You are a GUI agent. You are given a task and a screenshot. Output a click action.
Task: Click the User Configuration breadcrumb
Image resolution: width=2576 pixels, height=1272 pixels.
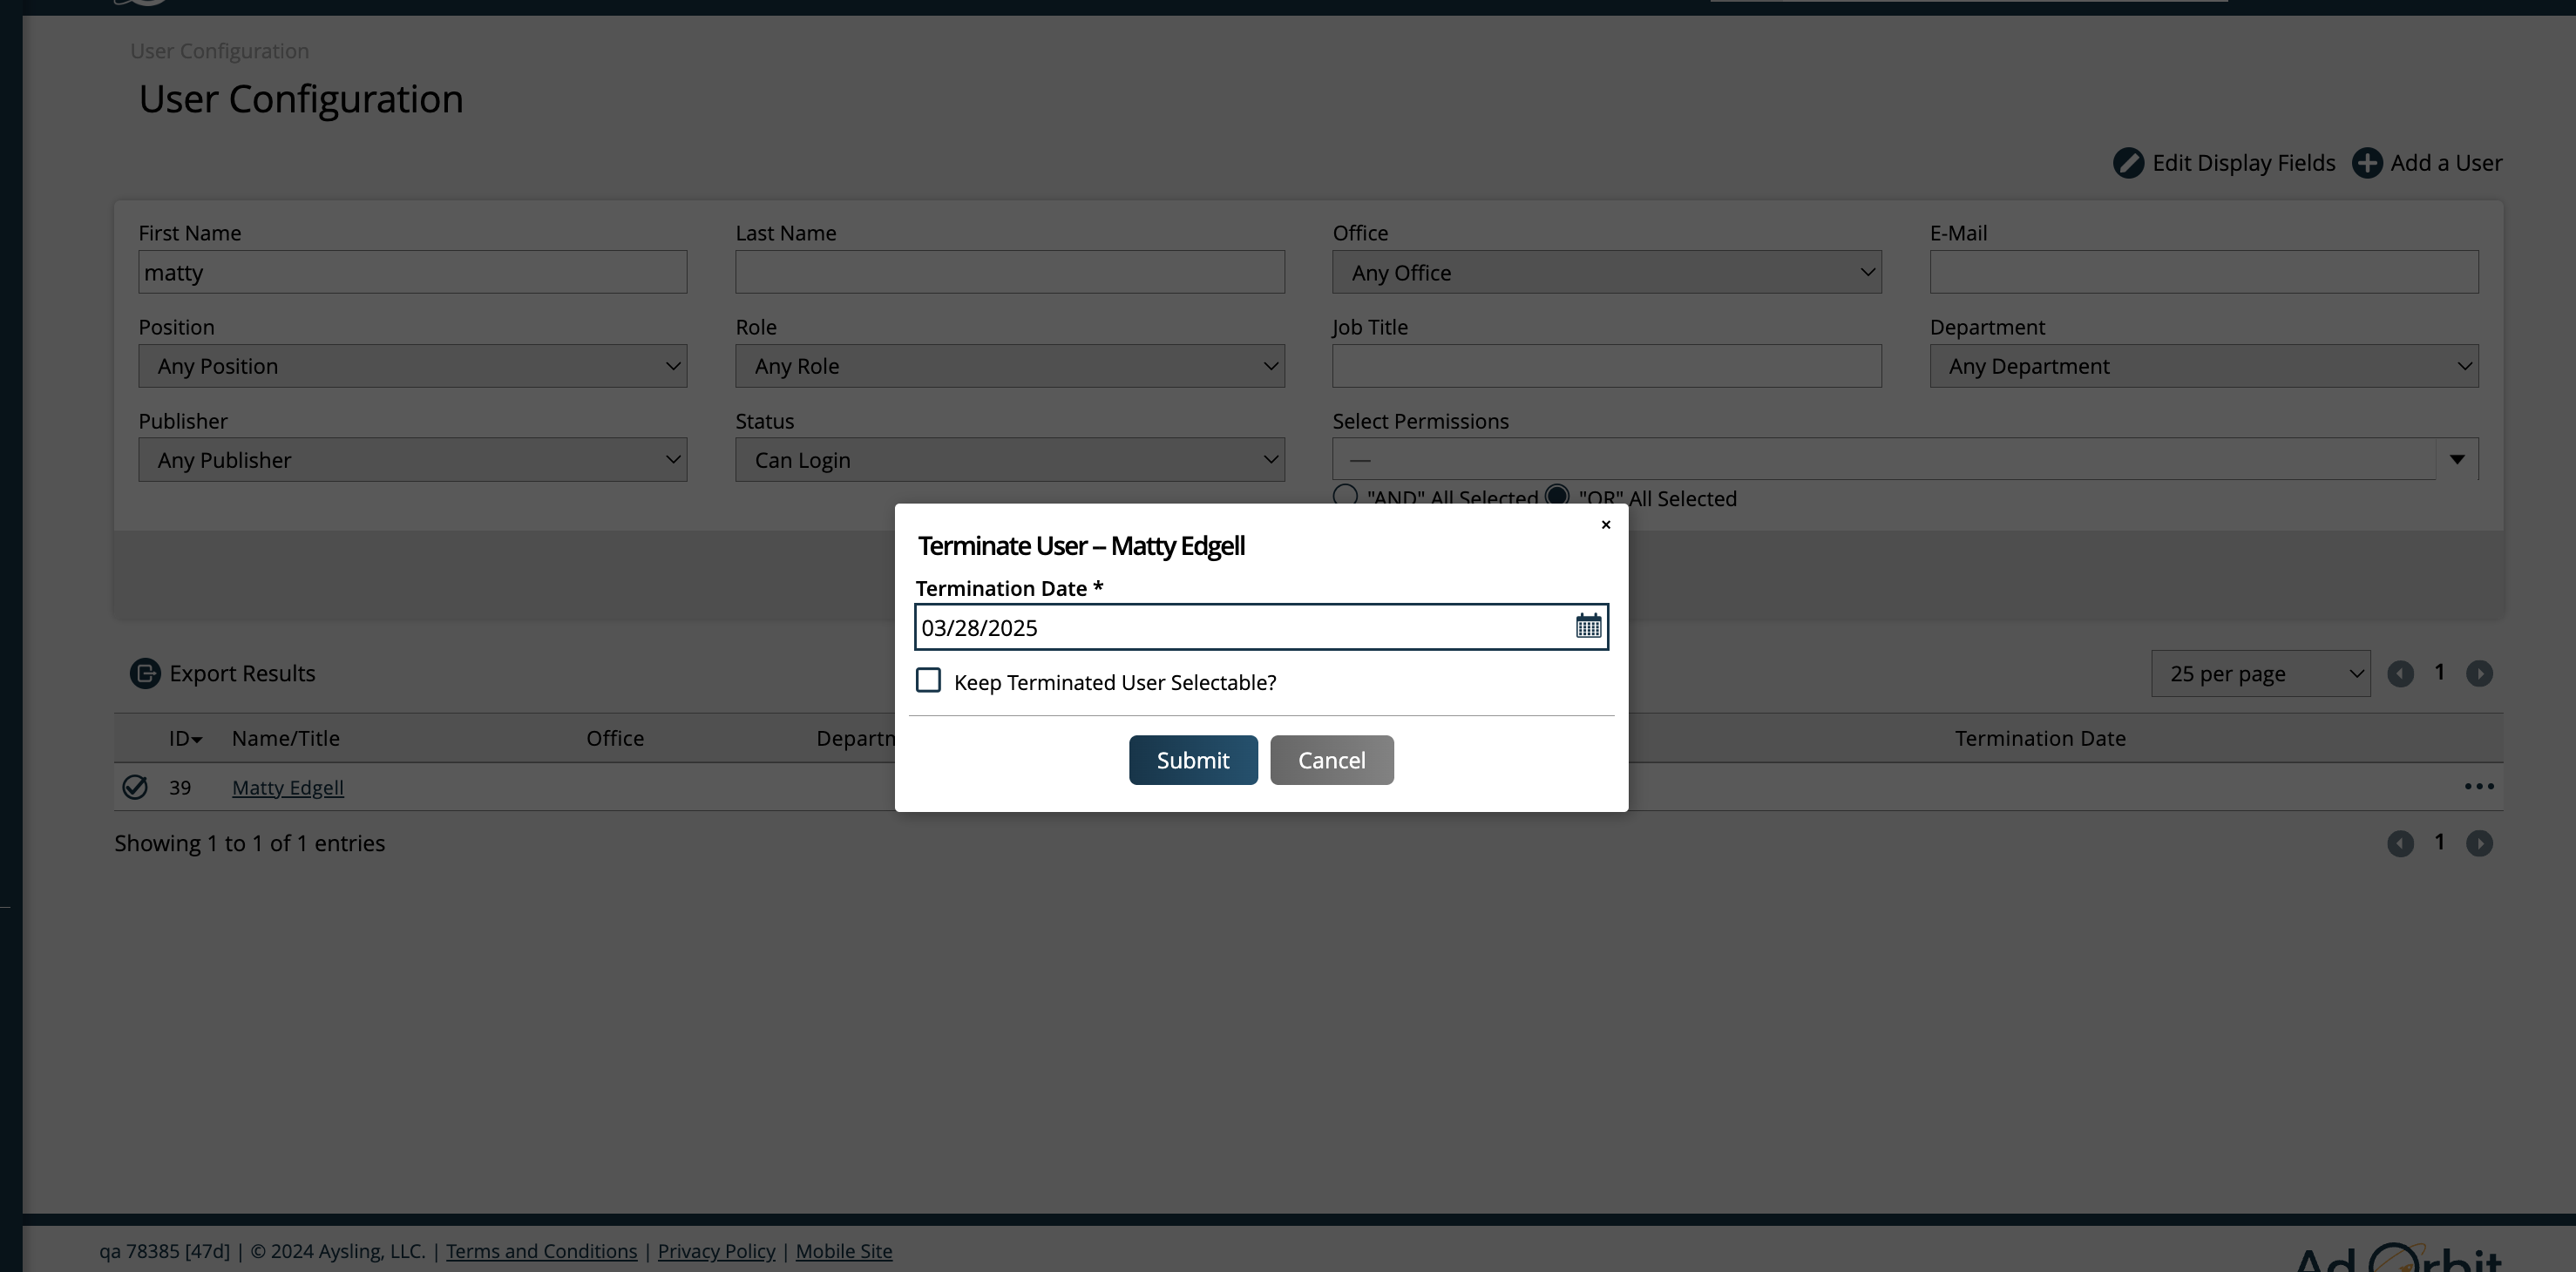point(219,51)
